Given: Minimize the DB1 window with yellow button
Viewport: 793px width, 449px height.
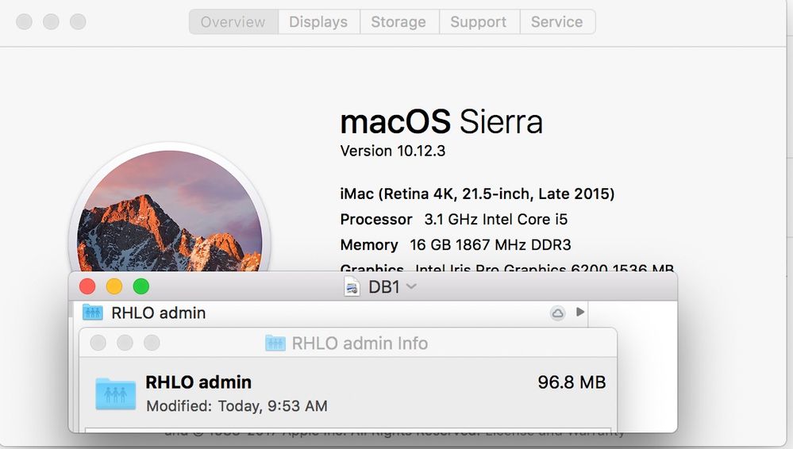Looking at the screenshot, I should click(x=114, y=286).
